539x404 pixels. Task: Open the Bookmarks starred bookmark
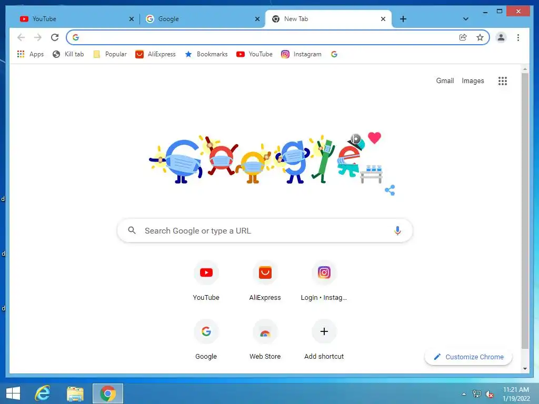(206, 54)
